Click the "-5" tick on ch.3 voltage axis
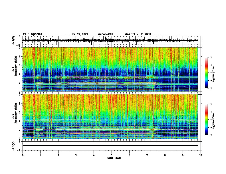The image size is (226, 174). 19,150
